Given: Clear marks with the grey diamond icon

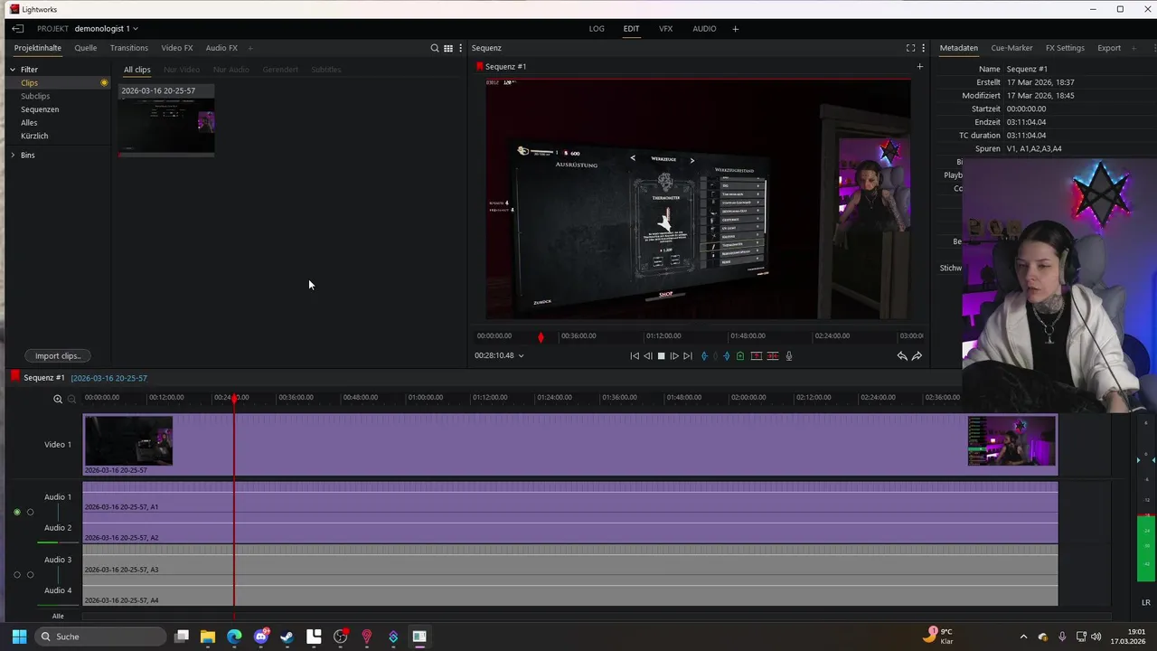Looking at the screenshot, I should [715, 356].
